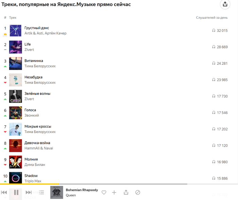The image size is (238, 200).
Task: Open artist HammAli & Navai
Action: 39,148
